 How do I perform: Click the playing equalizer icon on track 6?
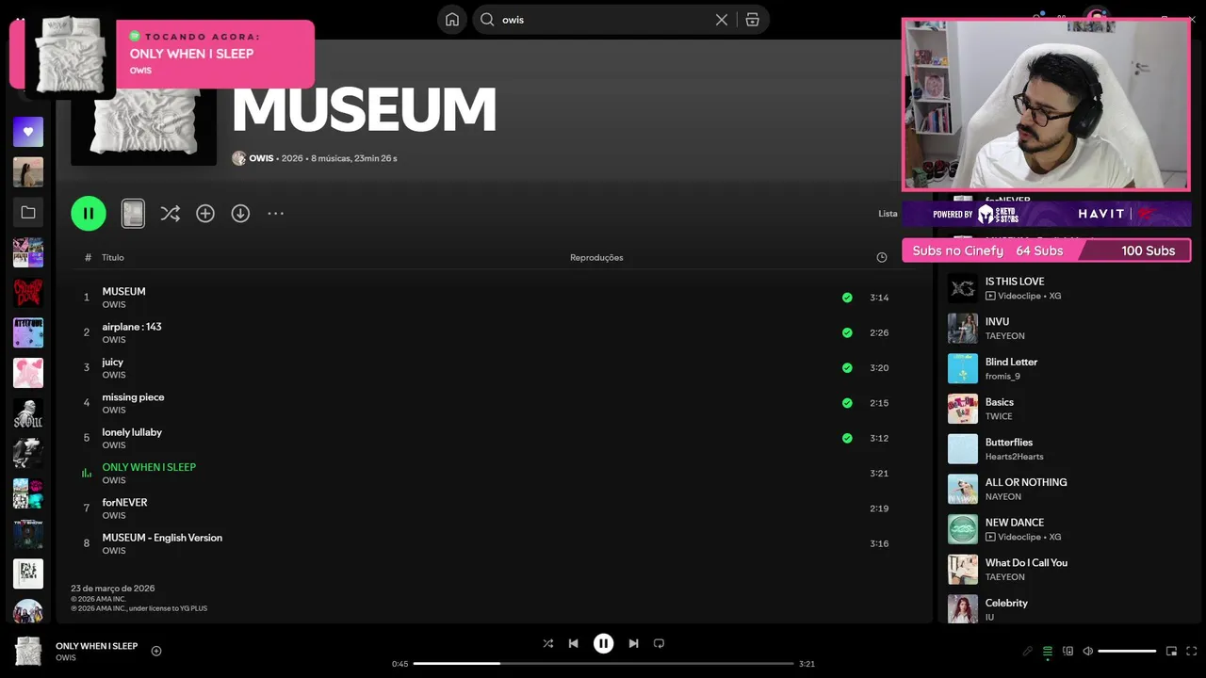(x=87, y=474)
